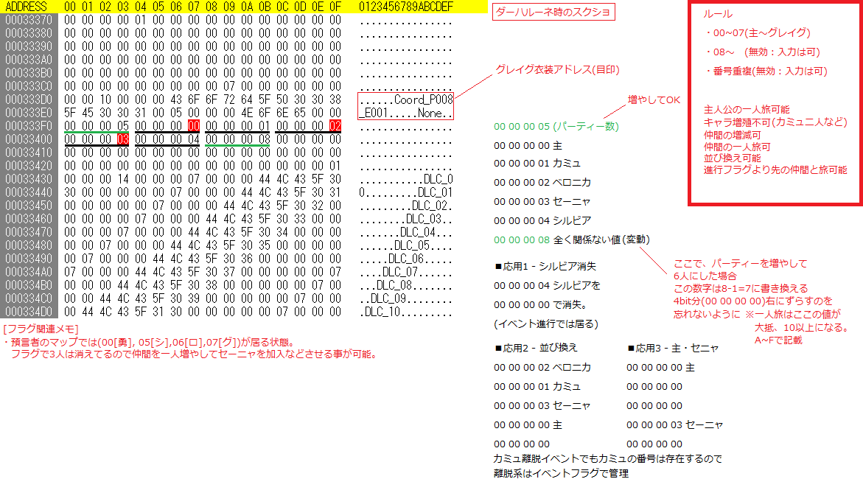Select address row 000334B0
863x493 pixels.
click(x=29, y=285)
